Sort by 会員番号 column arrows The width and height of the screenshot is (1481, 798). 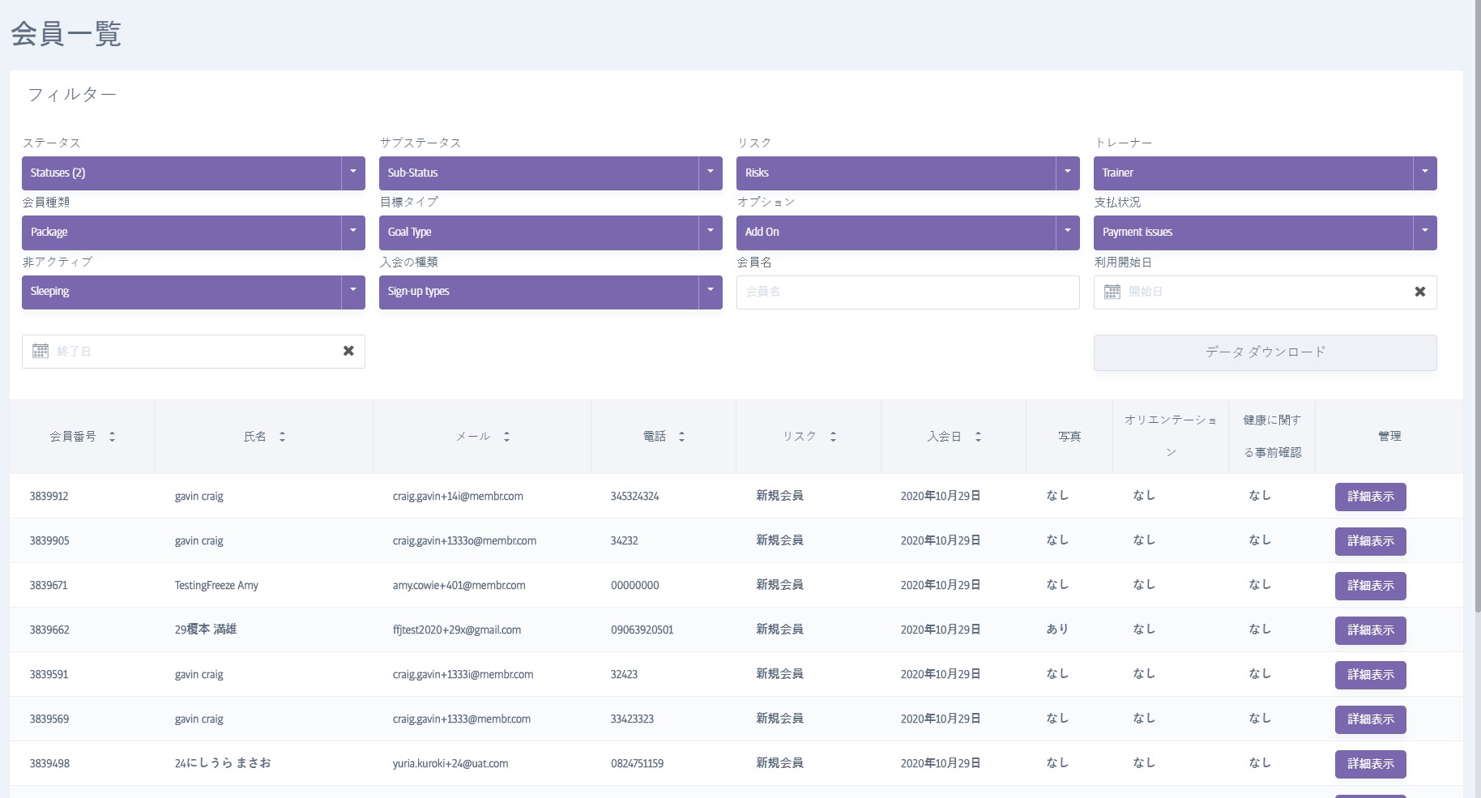click(112, 437)
